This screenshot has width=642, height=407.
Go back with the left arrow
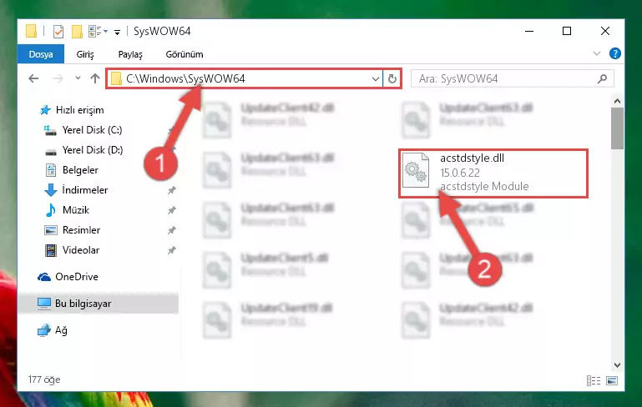pos(33,78)
